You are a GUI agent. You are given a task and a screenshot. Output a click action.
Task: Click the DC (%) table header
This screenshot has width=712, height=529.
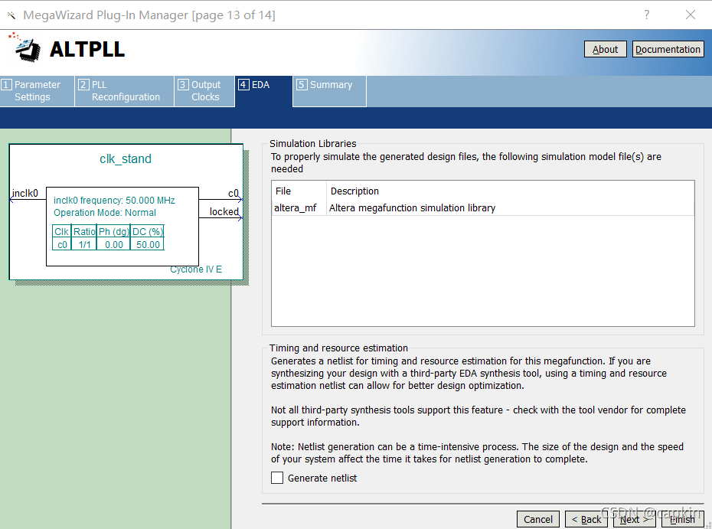click(148, 231)
